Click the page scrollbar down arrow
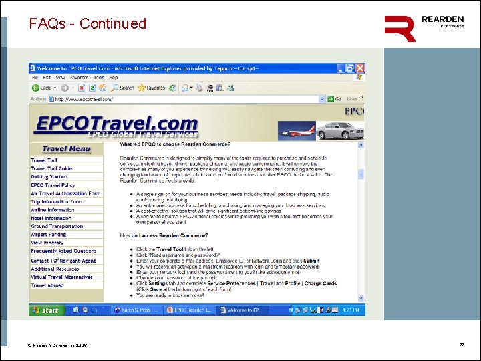Screen dimensions: 481x361 (x=361, y=298)
